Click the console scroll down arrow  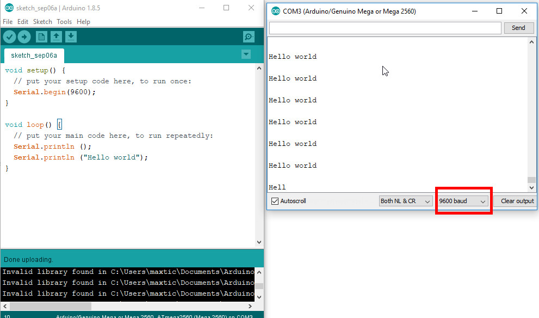coord(259,297)
